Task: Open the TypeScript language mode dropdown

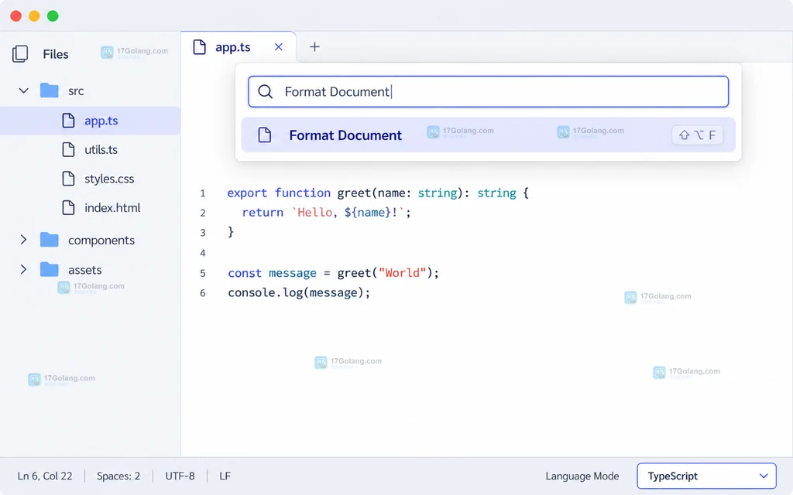Action: pos(706,476)
